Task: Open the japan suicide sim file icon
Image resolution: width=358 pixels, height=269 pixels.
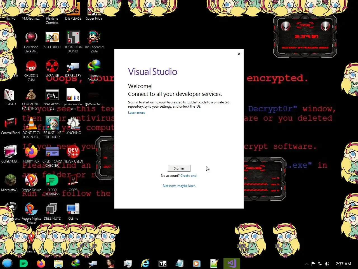Action: [x=73, y=99]
